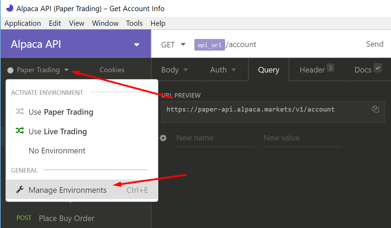Screen dimensions: 391x228
Task: Open the Tools menu
Action: pos(134,23)
